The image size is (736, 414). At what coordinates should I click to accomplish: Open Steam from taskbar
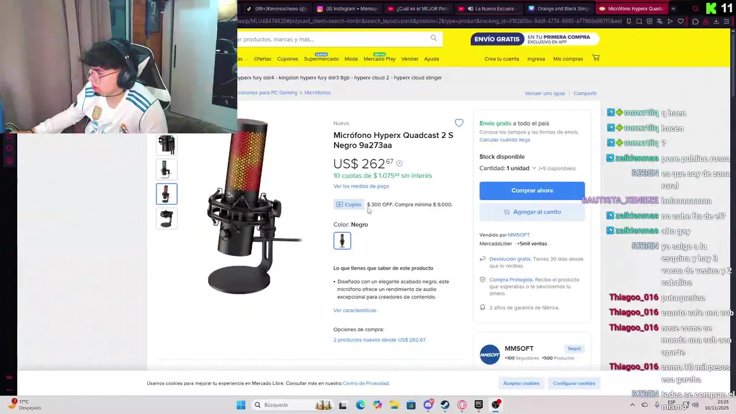445,405
